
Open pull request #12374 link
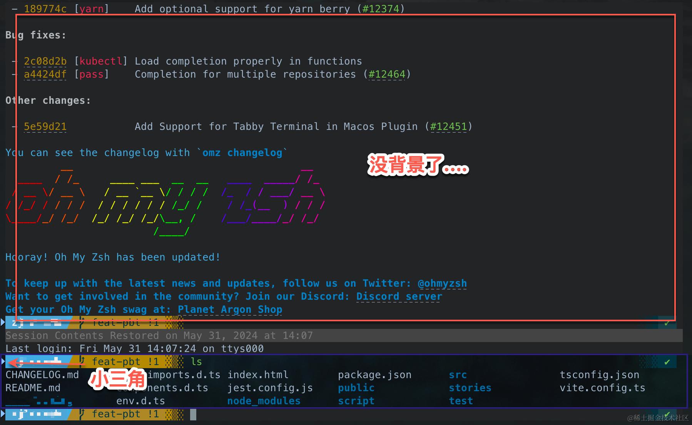[x=381, y=9]
